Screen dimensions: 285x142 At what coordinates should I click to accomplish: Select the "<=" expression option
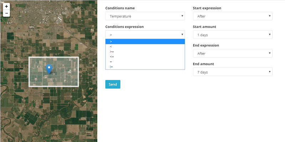pos(145,56)
